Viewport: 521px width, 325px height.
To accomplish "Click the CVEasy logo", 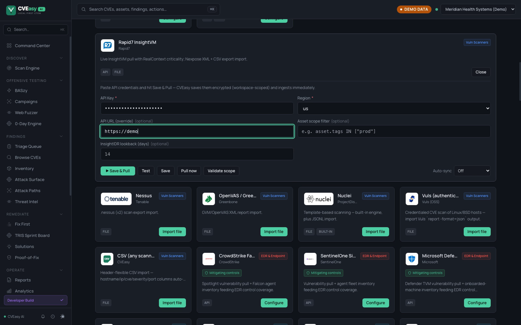I will click(25, 10).
